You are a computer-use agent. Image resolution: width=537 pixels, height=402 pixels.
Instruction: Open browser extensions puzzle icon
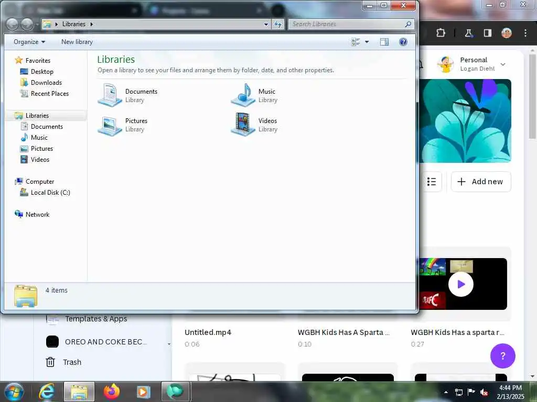pyautogui.click(x=441, y=33)
